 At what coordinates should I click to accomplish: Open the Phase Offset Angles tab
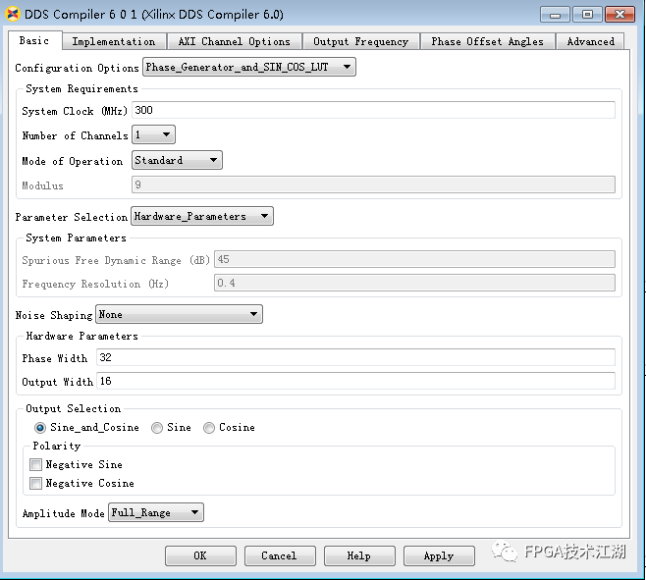pos(487,41)
